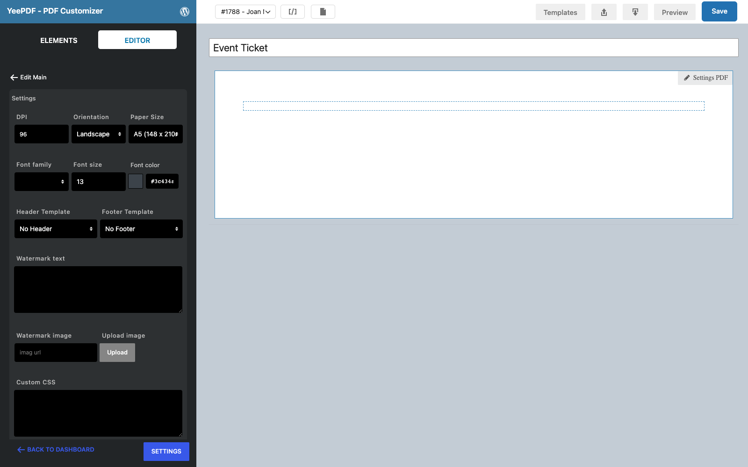Viewport: 748px width, 467px height.
Task: Click the font color hex value field
Action: (x=162, y=181)
